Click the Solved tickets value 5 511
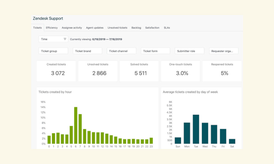 [141, 73]
